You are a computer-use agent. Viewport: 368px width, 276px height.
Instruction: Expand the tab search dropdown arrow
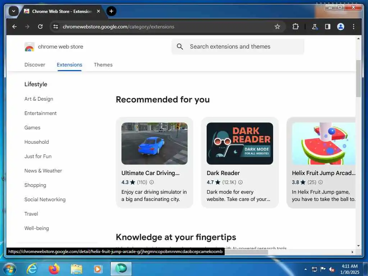click(14, 11)
